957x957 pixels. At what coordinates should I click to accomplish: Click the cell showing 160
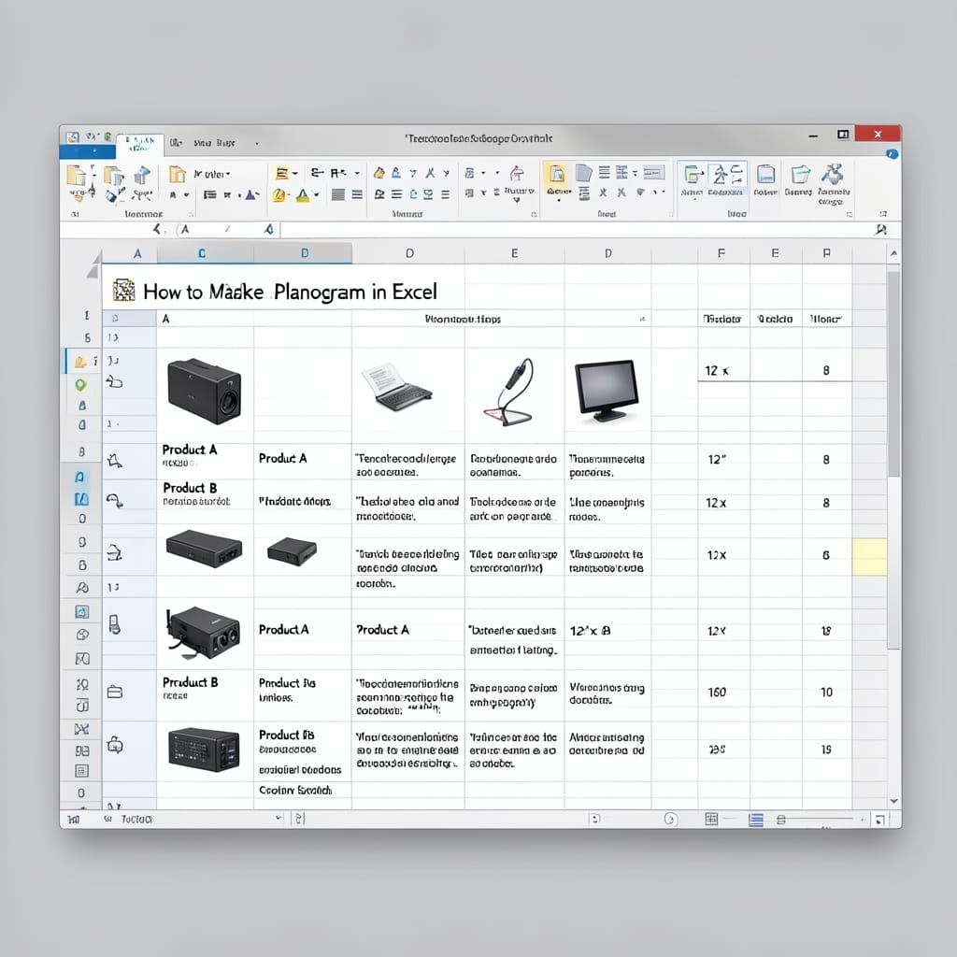click(717, 693)
